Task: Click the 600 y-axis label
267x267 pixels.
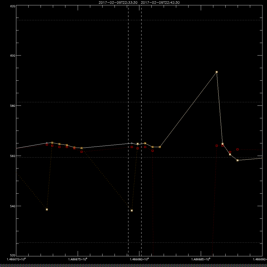Action: click(13, 55)
